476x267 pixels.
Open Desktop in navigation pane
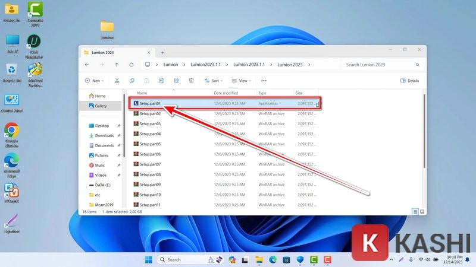(x=102, y=126)
